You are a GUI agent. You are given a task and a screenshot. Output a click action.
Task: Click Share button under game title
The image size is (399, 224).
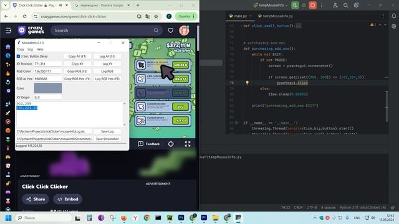click(x=36, y=199)
